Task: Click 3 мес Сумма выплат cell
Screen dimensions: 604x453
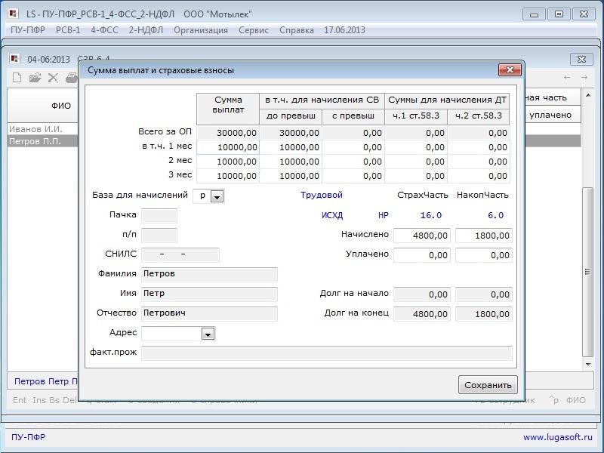Action: [228, 176]
